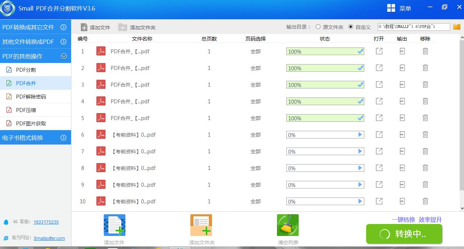Click the 0% progress bar in row 10
This screenshot has width=464, height=249.
tap(325, 202)
